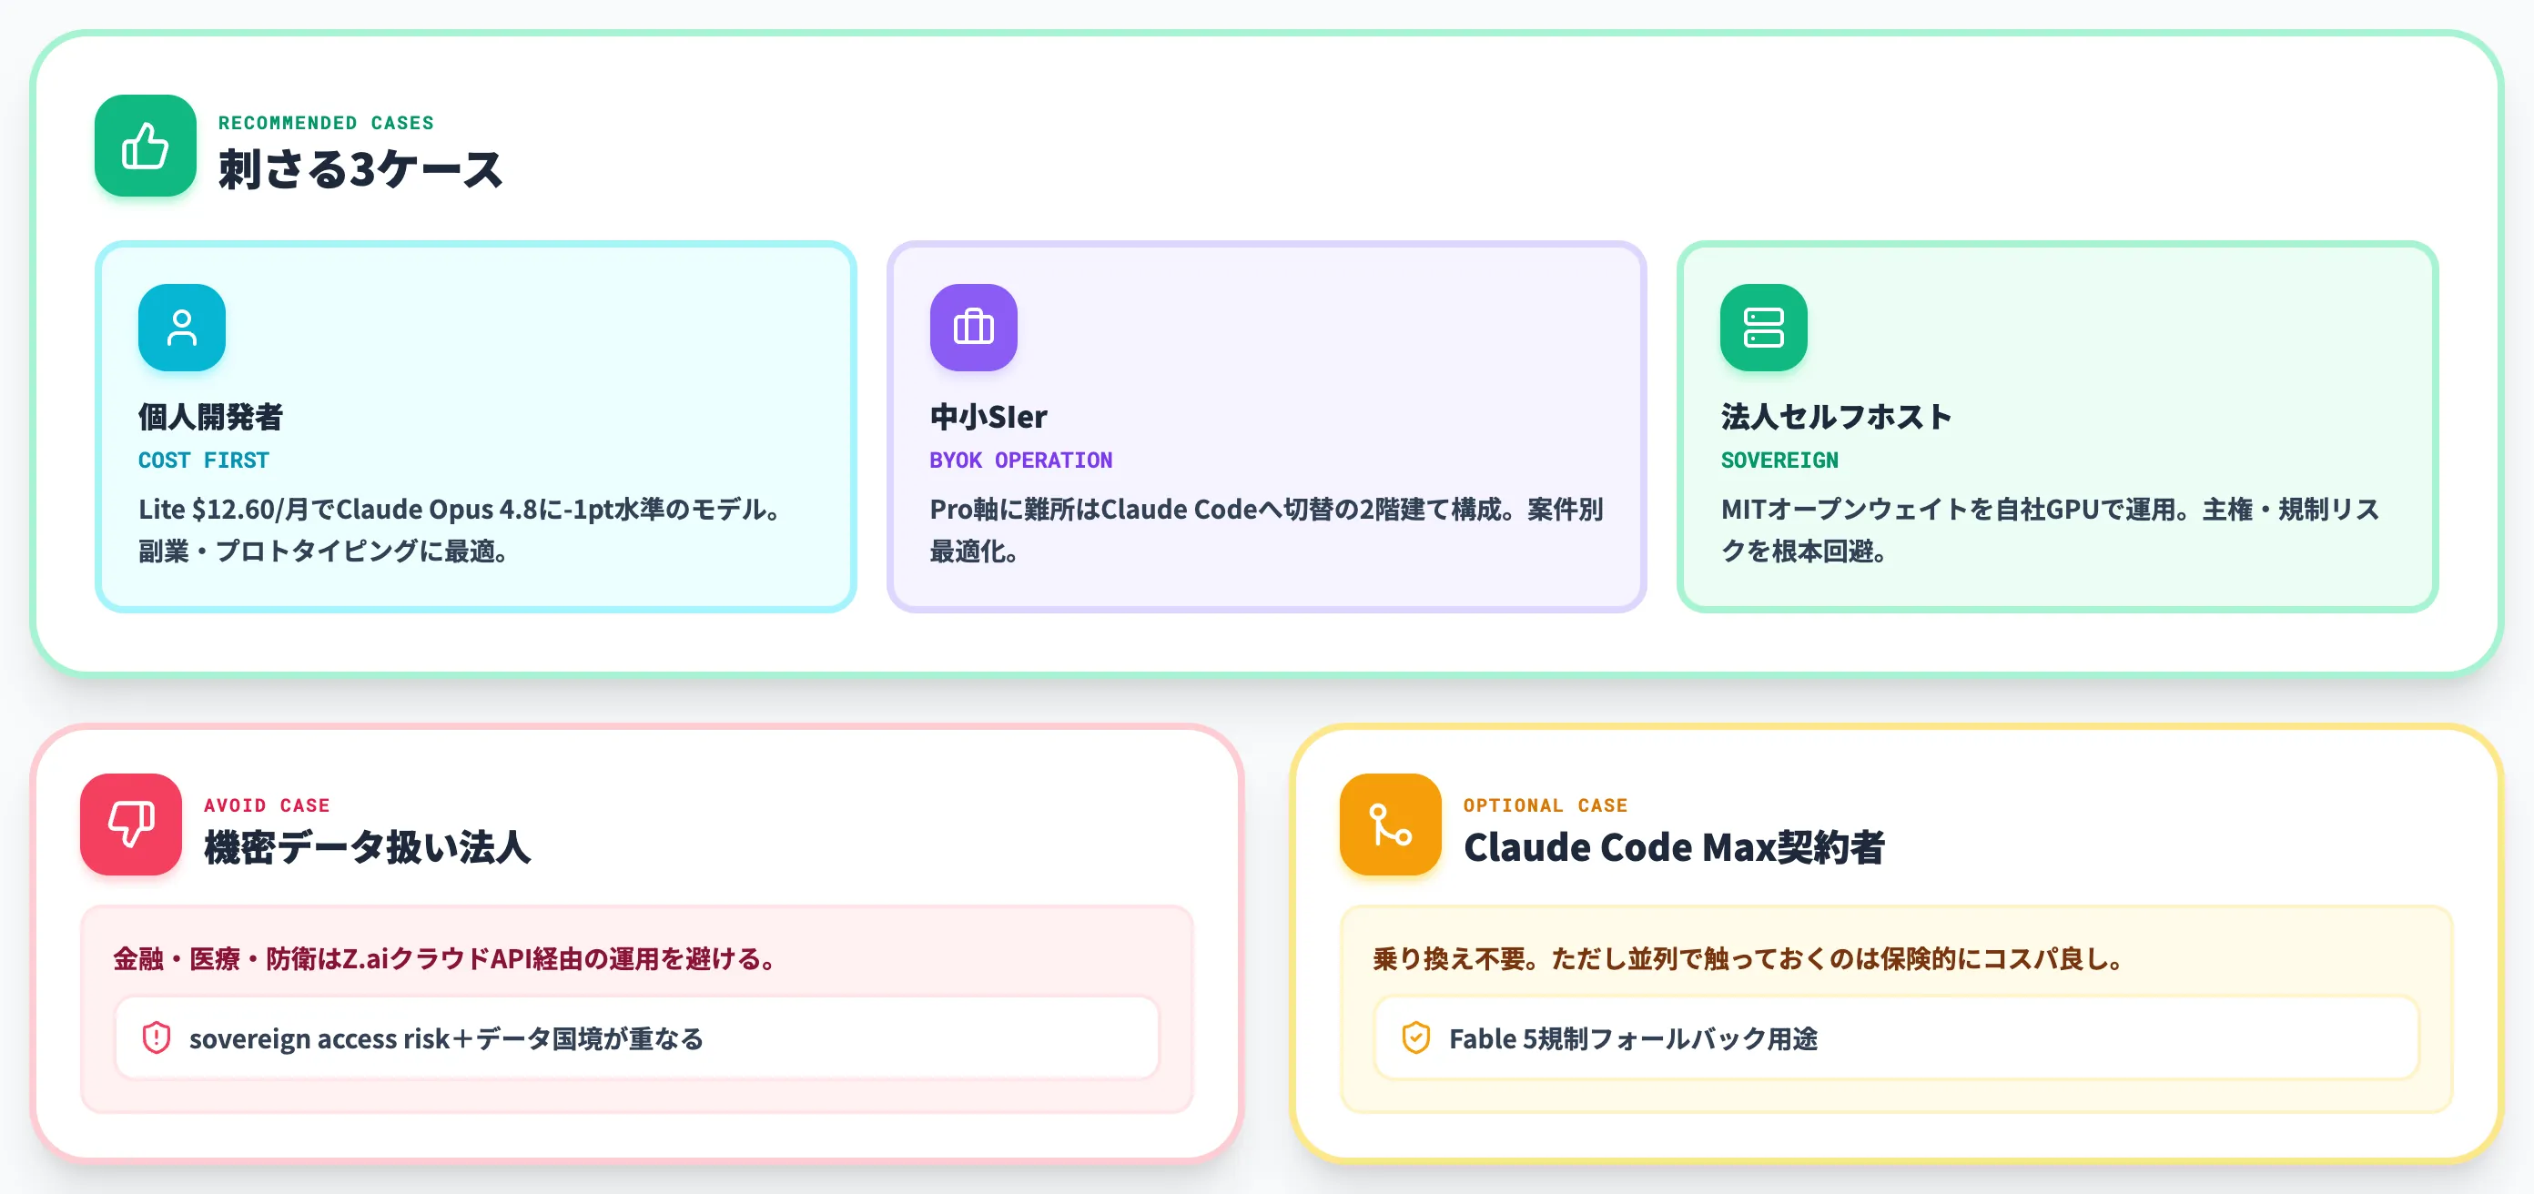Click the OPTIONAL CASE label
The width and height of the screenshot is (2534, 1194).
(1546, 805)
